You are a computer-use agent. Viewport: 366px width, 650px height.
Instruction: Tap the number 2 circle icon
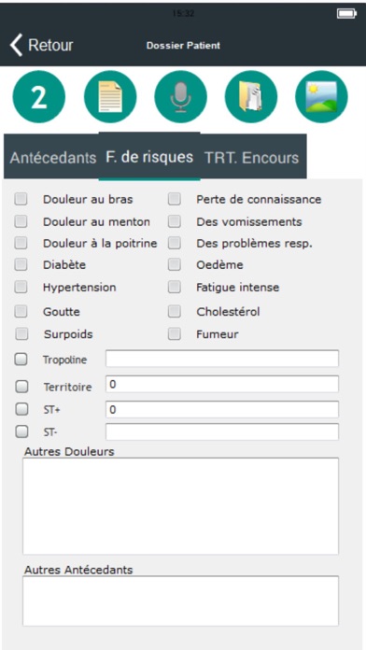click(x=39, y=97)
